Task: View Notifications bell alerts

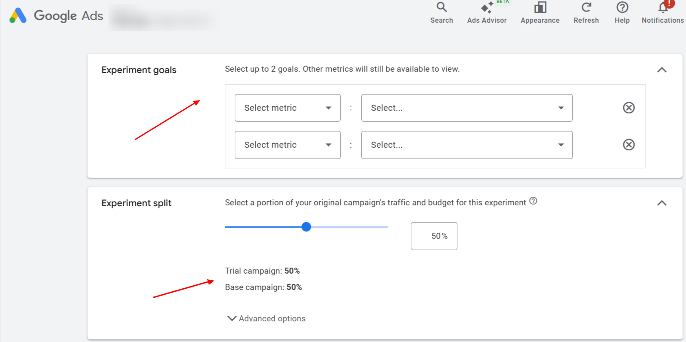Action: (x=662, y=12)
